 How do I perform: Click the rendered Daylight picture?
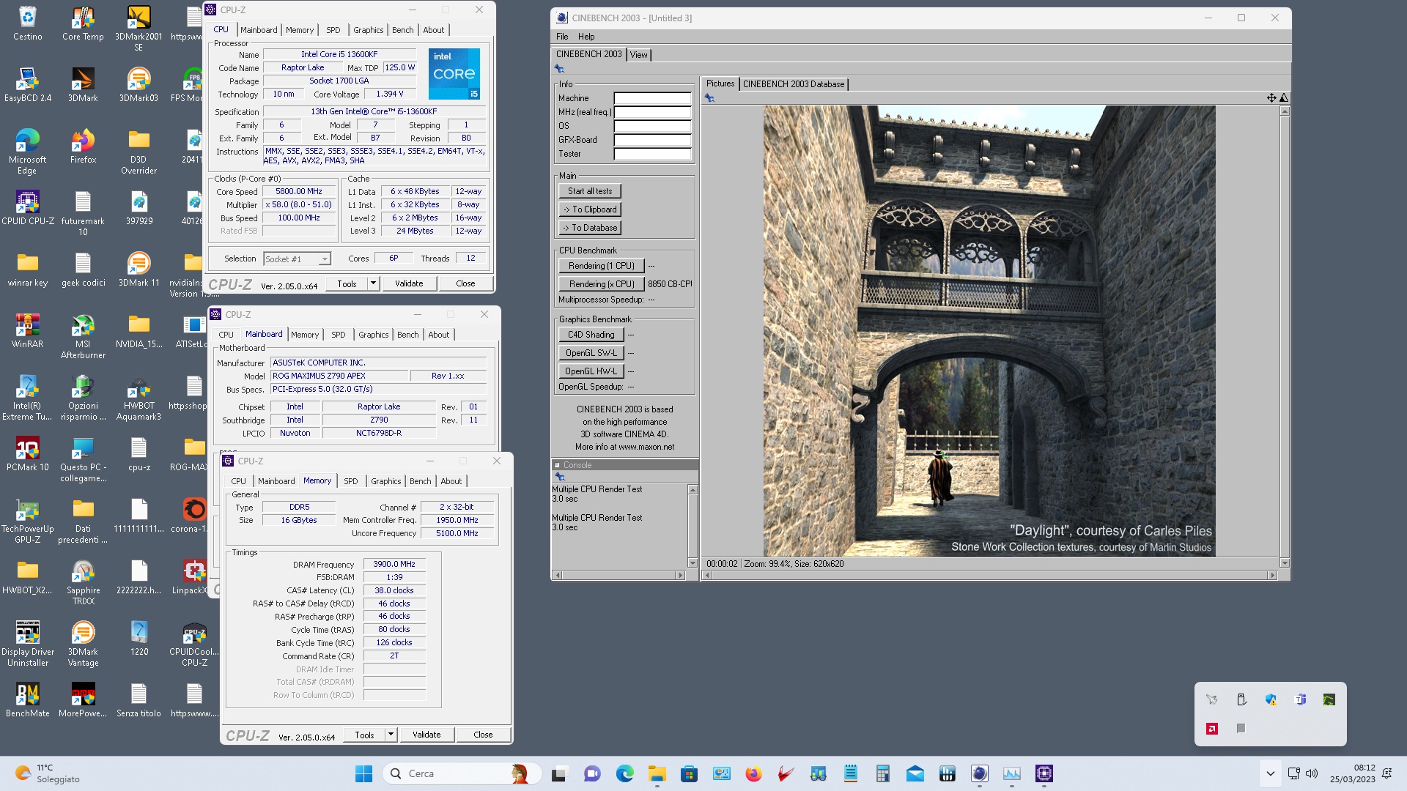point(989,331)
